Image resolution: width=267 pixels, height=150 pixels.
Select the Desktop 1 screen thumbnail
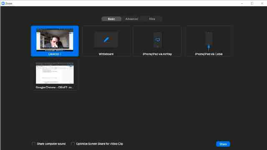coord(55,40)
